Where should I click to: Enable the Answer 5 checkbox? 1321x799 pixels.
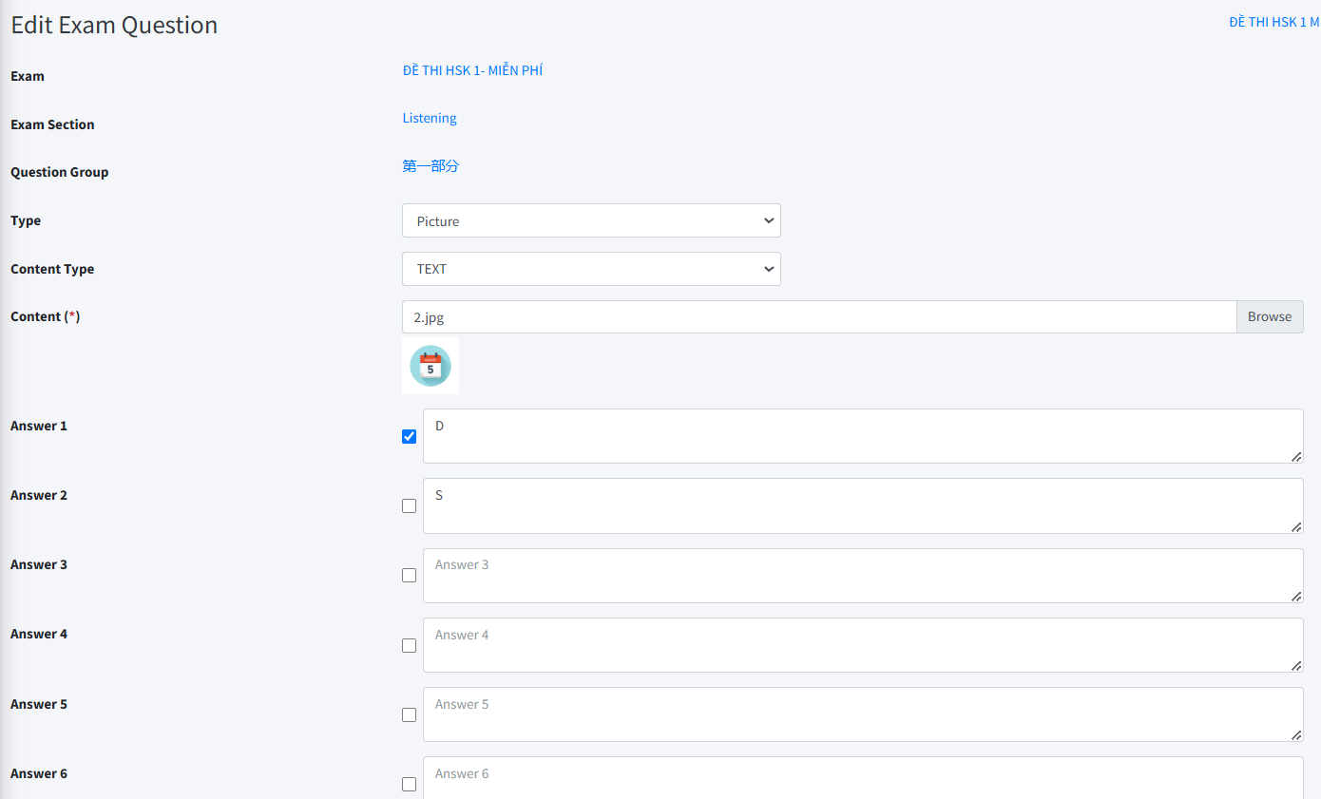(409, 715)
